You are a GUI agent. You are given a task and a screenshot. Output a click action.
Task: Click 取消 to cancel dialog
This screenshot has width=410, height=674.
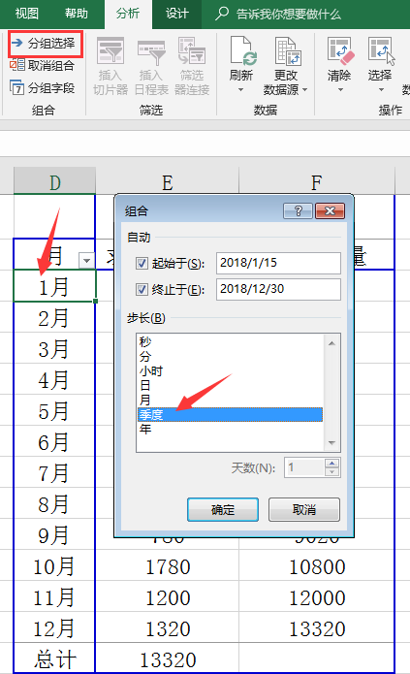point(304,510)
